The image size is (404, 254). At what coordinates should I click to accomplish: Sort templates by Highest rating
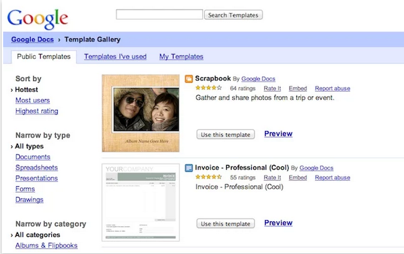37,111
